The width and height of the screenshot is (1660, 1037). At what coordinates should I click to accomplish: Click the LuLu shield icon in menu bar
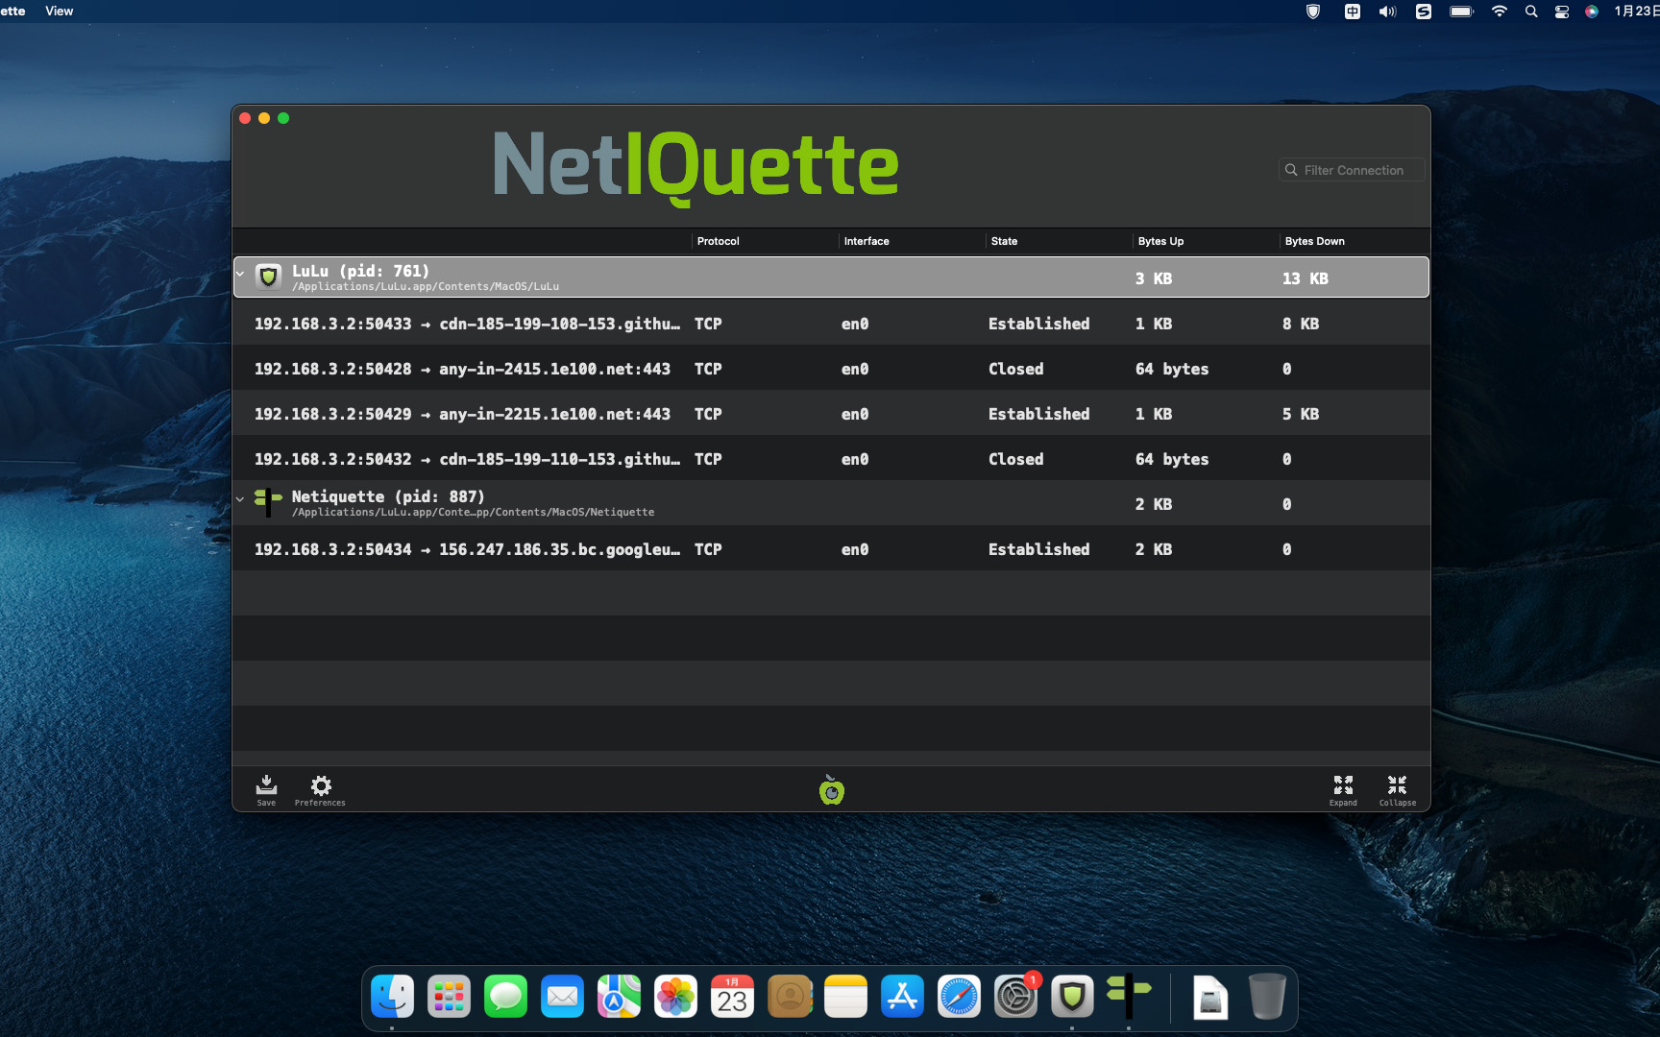(1313, 12)
